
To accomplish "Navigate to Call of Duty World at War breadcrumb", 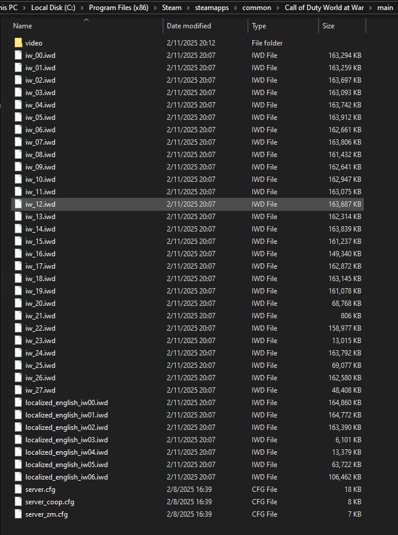I will [x=324, y=8].
